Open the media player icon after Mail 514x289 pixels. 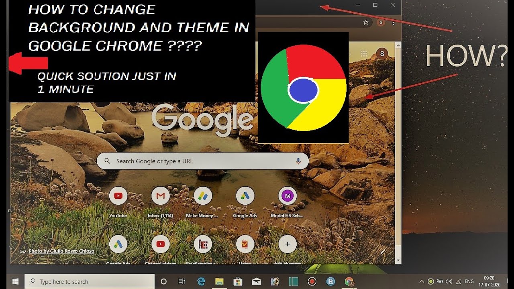(x=275, y=281)
